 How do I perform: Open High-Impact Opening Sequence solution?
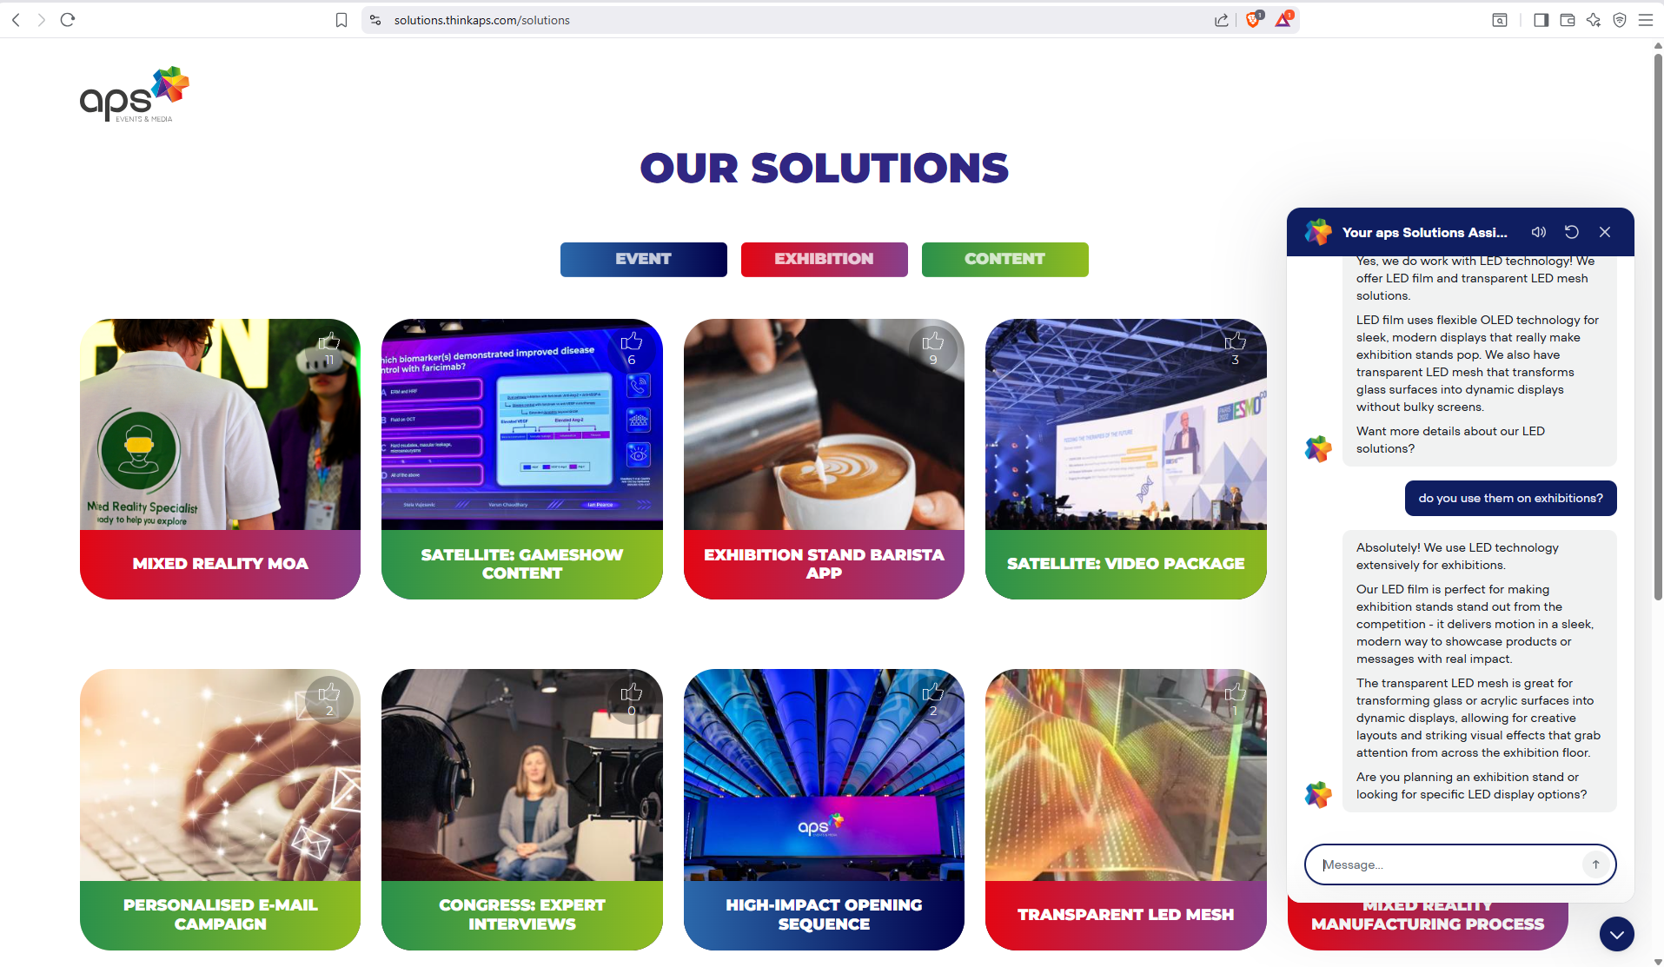pyautogui.click(x=824, y=809)
